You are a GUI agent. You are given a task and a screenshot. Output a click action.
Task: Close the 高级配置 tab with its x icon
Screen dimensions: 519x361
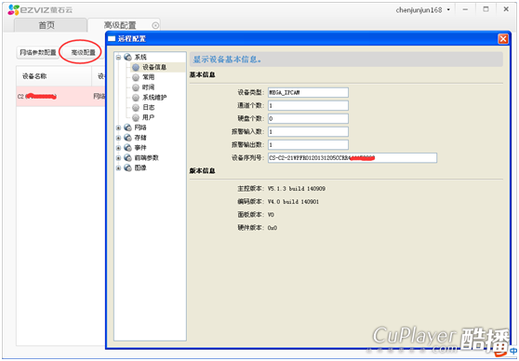pyautogui.click(x=155, y=25)
